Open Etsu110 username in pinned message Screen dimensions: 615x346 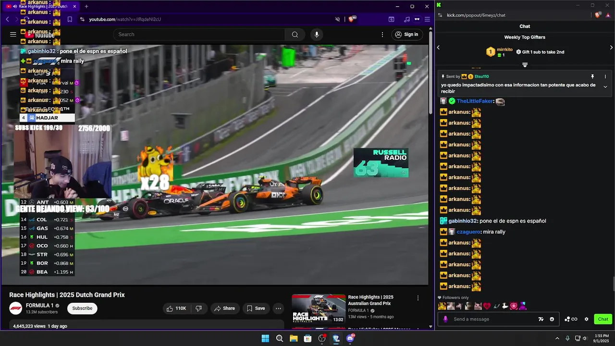pyautogui.click(x=481, y=76)
